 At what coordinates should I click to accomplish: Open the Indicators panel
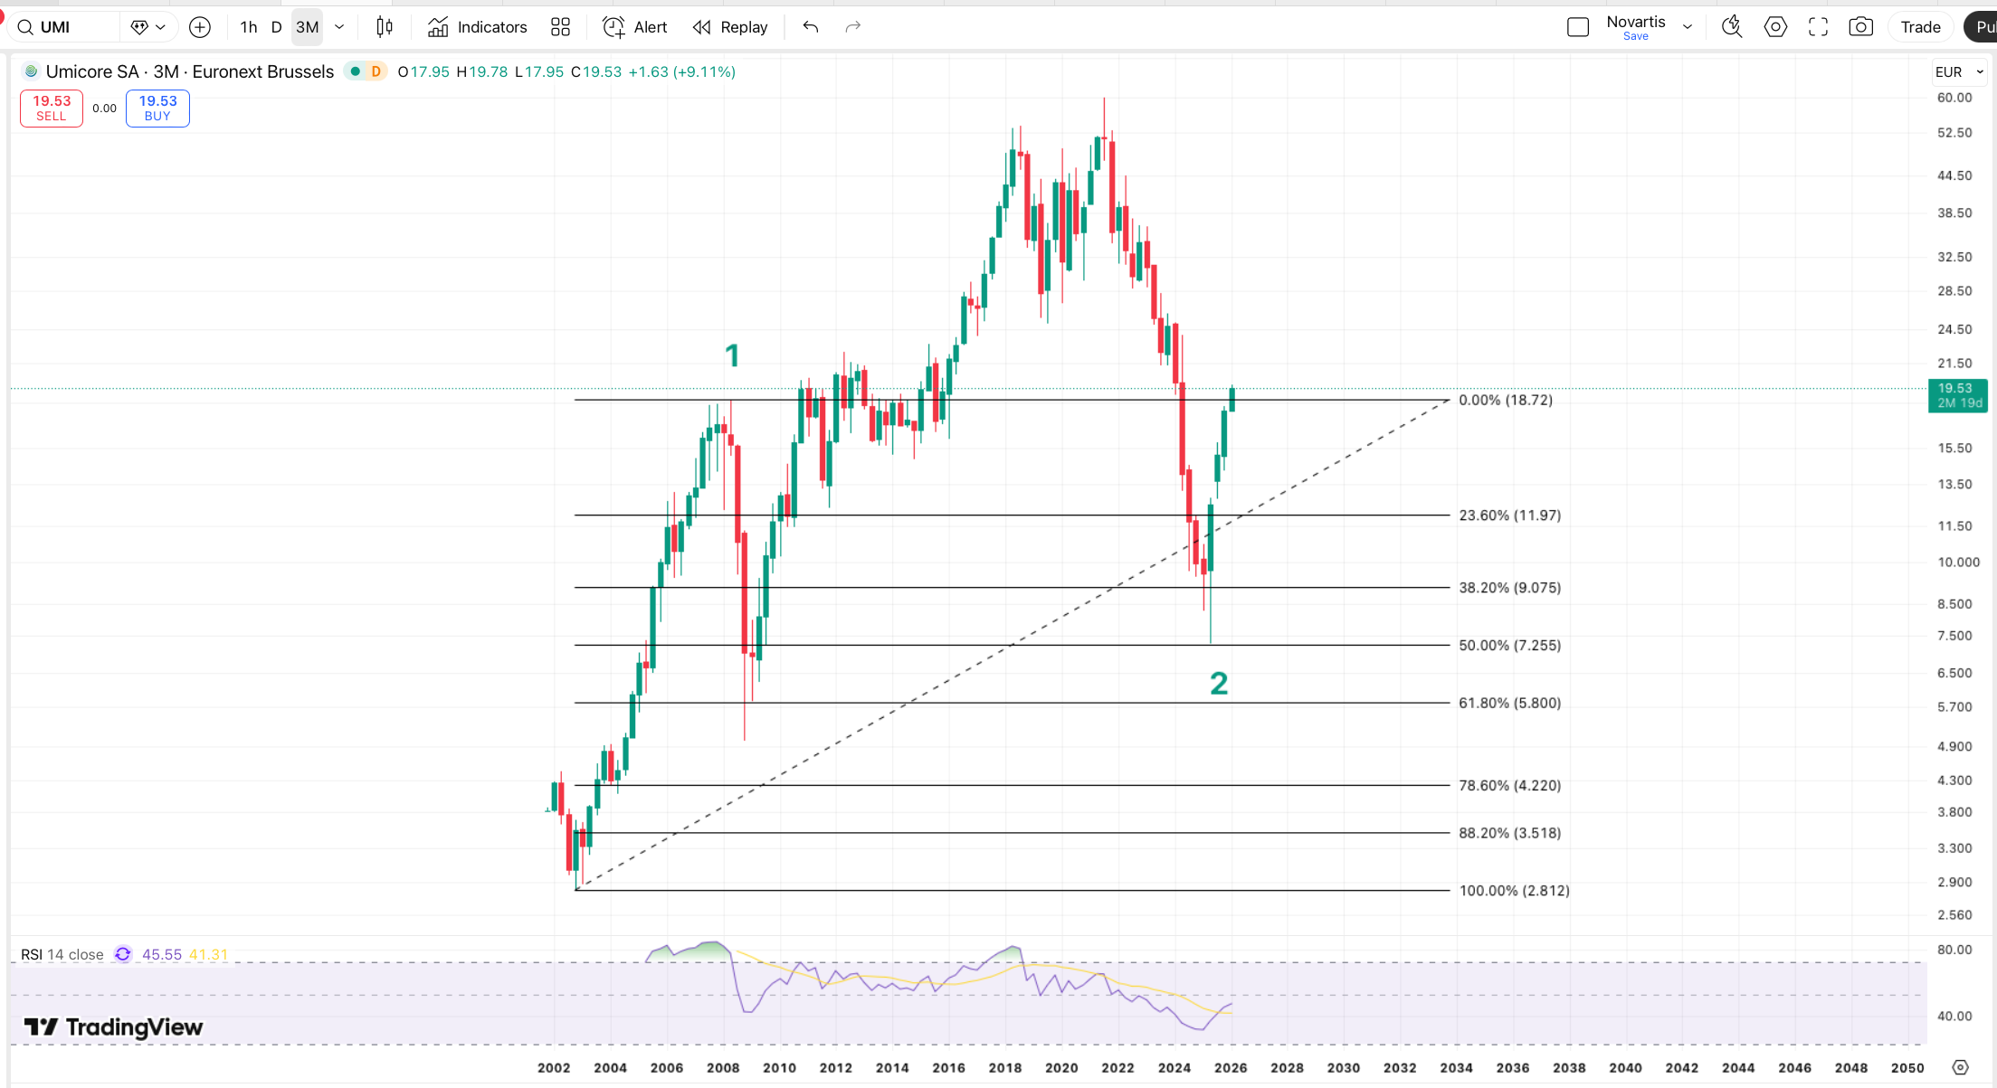(477, 27)
